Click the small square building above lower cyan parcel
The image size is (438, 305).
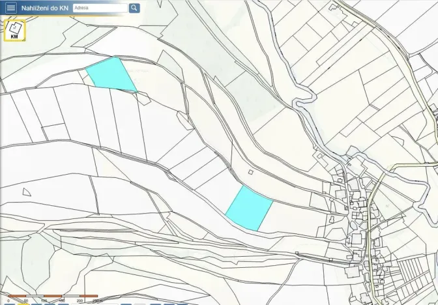click(250, 172)
